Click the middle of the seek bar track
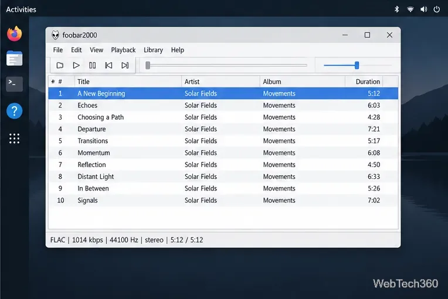Viewport: 448px width, 299px height. (x=226, y=66)
